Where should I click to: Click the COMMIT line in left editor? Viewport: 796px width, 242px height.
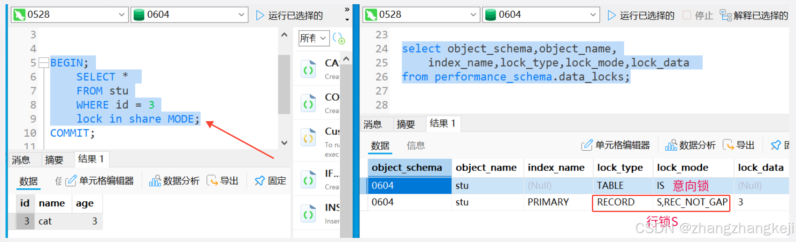click(72, 133)
